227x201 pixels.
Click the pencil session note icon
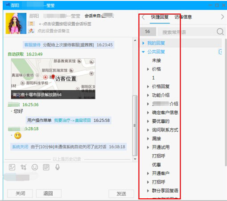click(x=31, y=31)
